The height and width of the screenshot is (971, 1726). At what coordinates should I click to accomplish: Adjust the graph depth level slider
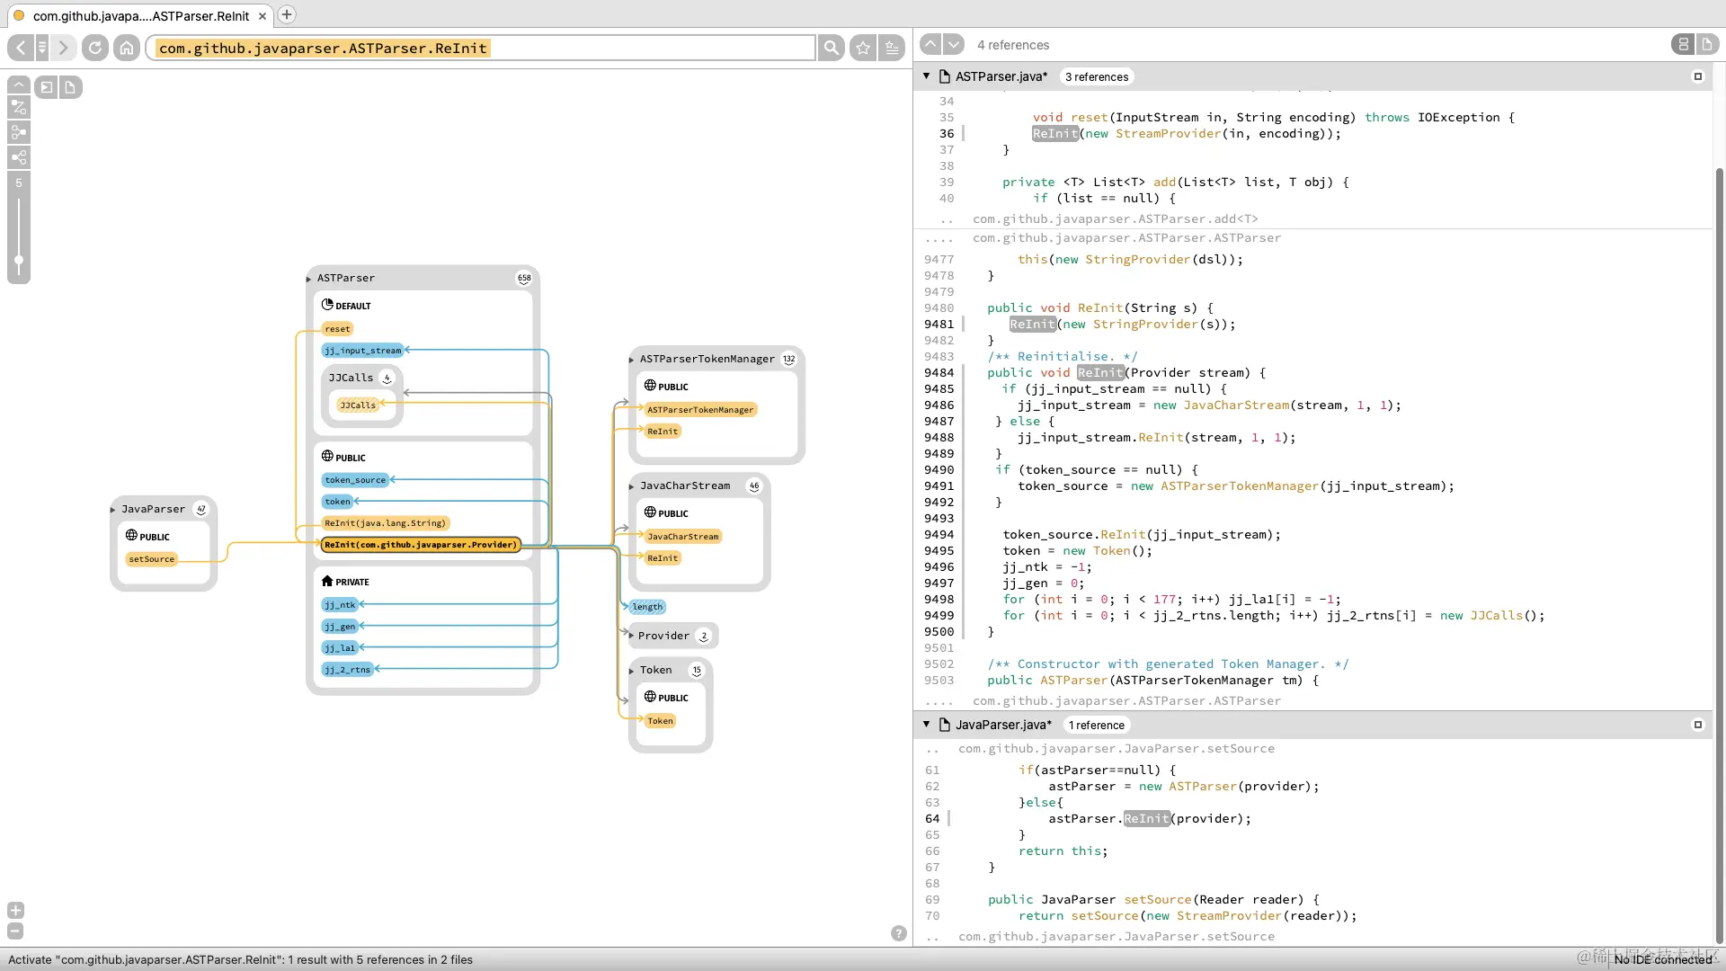pyautogui.click(x=19, y=260)
